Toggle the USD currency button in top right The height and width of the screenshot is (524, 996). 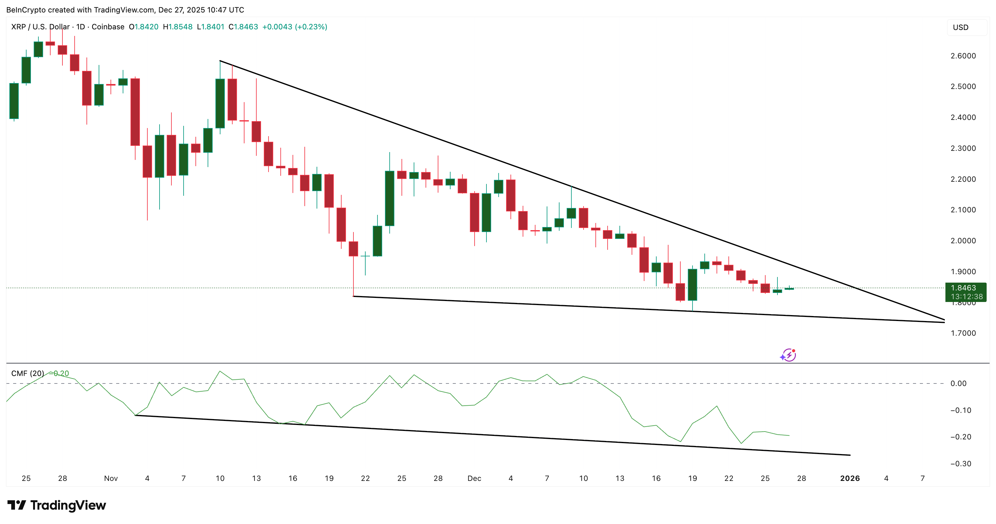[x=965, y=27]
